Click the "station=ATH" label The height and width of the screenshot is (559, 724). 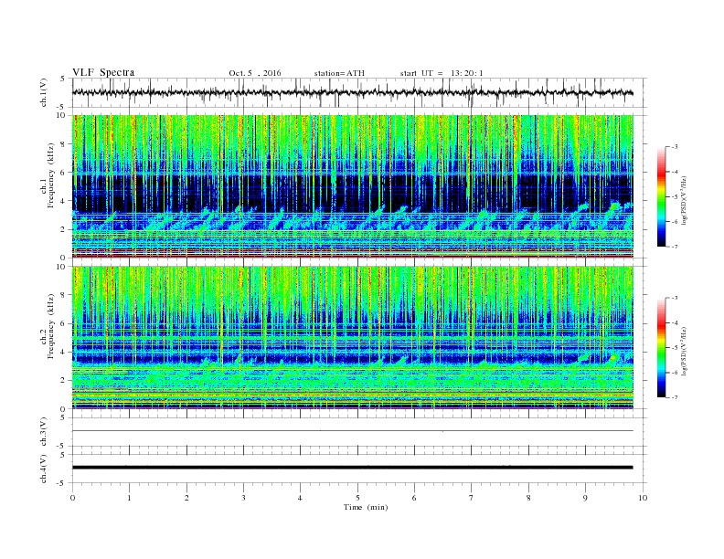[339, 73]
